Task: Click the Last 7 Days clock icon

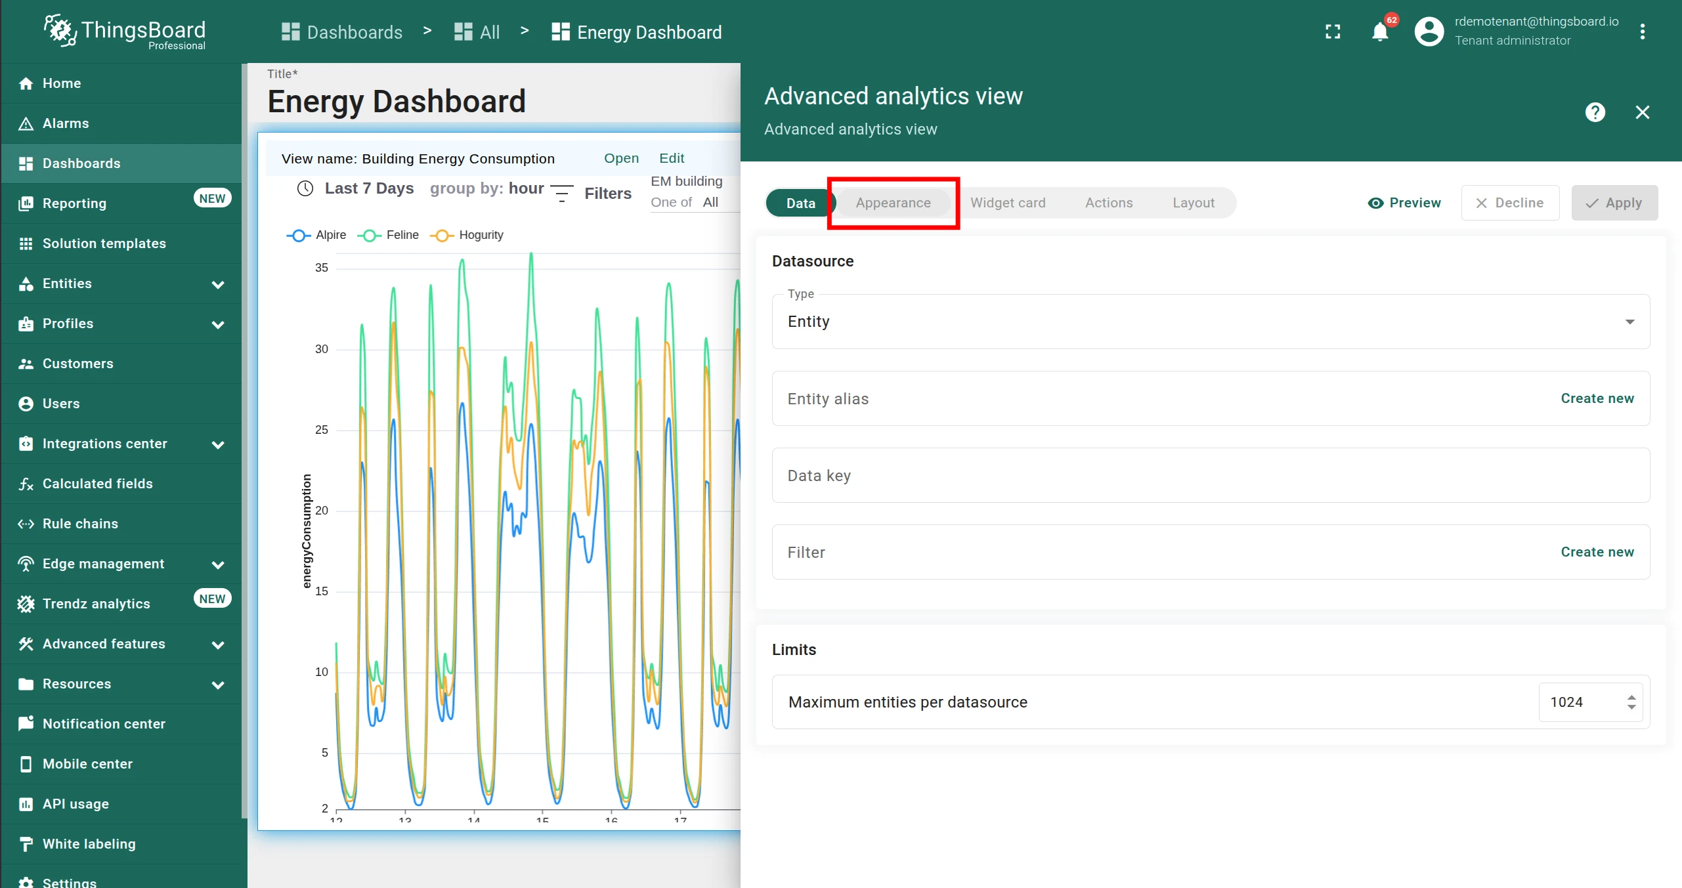Action: pyautogui.click(x=305, y=189)
